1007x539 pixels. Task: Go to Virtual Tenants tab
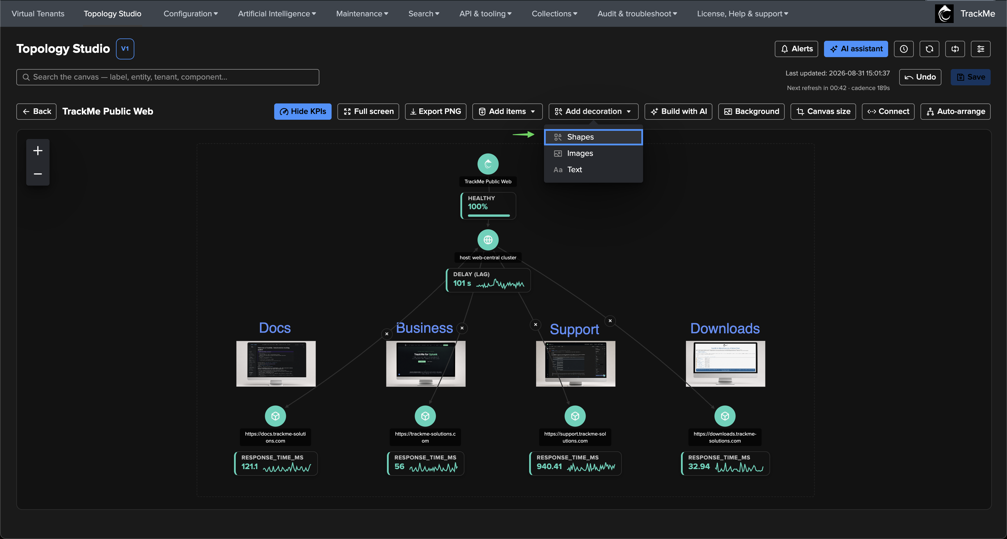tap(38, 14)
